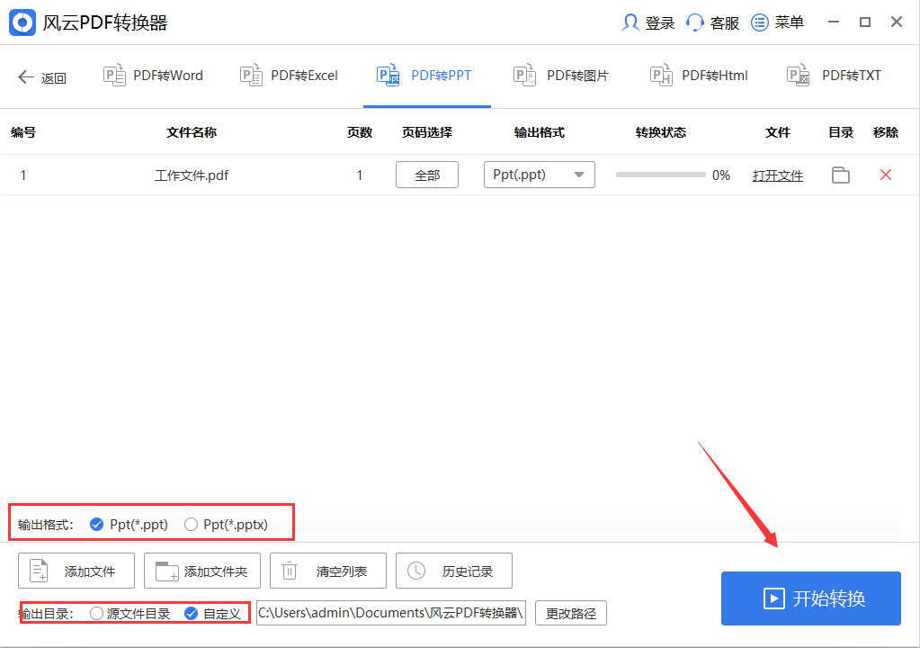Click the 转换状态 column header
Screen dimensions: 920x648
(661, 132)
